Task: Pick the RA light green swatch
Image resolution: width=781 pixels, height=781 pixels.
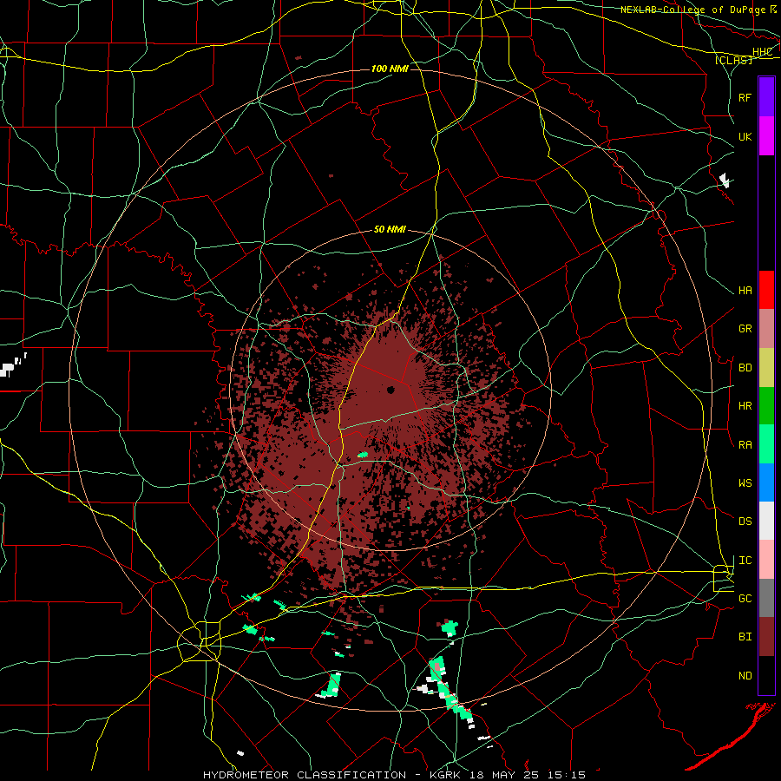Action: [x=766, y=444]
